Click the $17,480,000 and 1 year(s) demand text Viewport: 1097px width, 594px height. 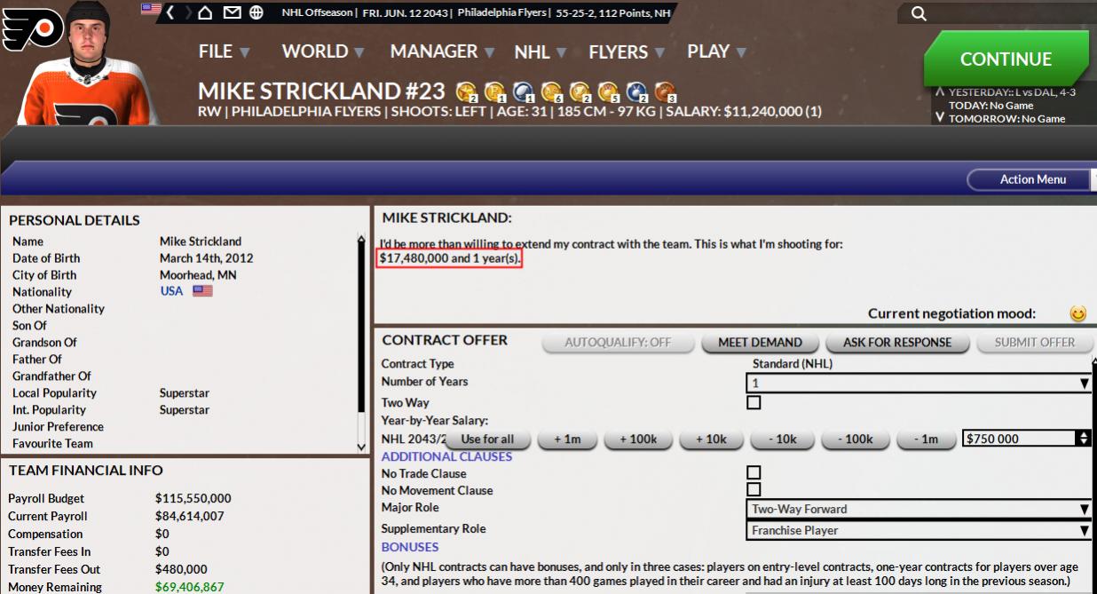click(449, 258)
